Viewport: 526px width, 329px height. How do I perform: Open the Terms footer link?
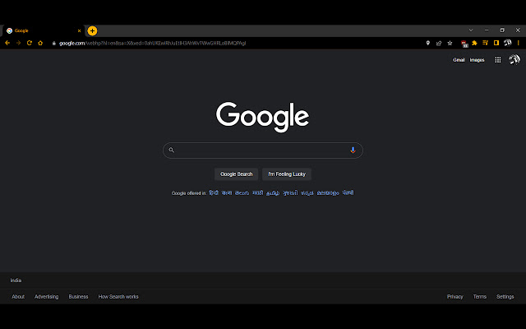pyautogui.click(x=480, y=297)
